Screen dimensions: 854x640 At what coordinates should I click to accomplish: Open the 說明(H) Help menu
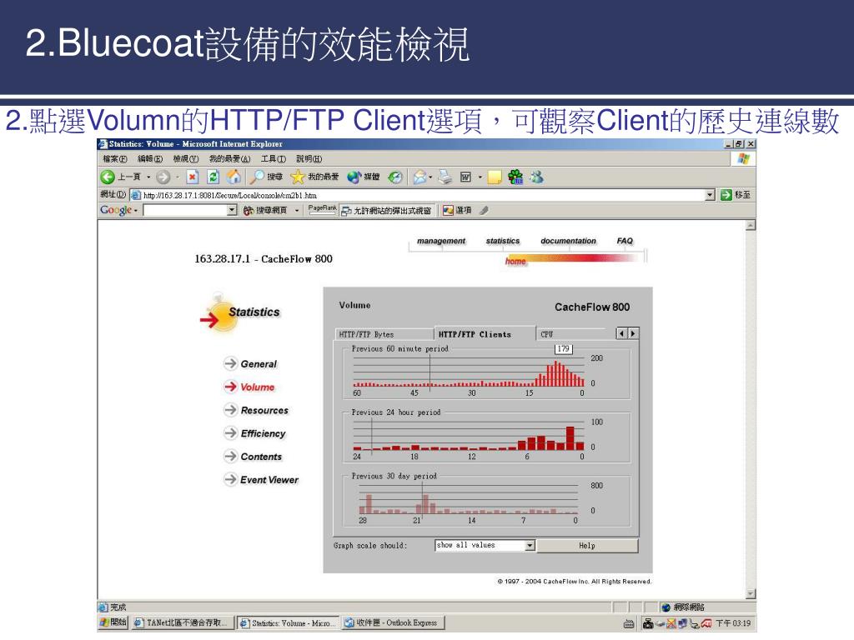click(x=309, y=159)
